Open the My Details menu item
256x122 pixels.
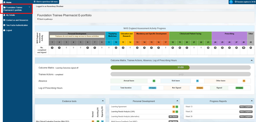click(x=11, y=15)
